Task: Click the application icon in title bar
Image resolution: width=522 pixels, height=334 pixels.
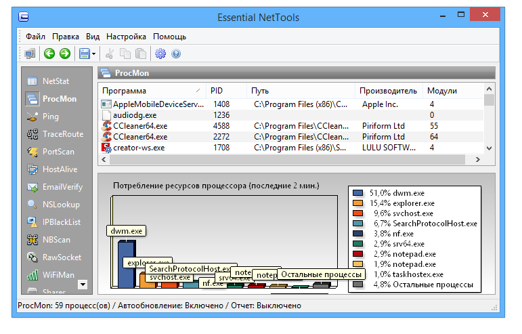Action: click(23, 17)
